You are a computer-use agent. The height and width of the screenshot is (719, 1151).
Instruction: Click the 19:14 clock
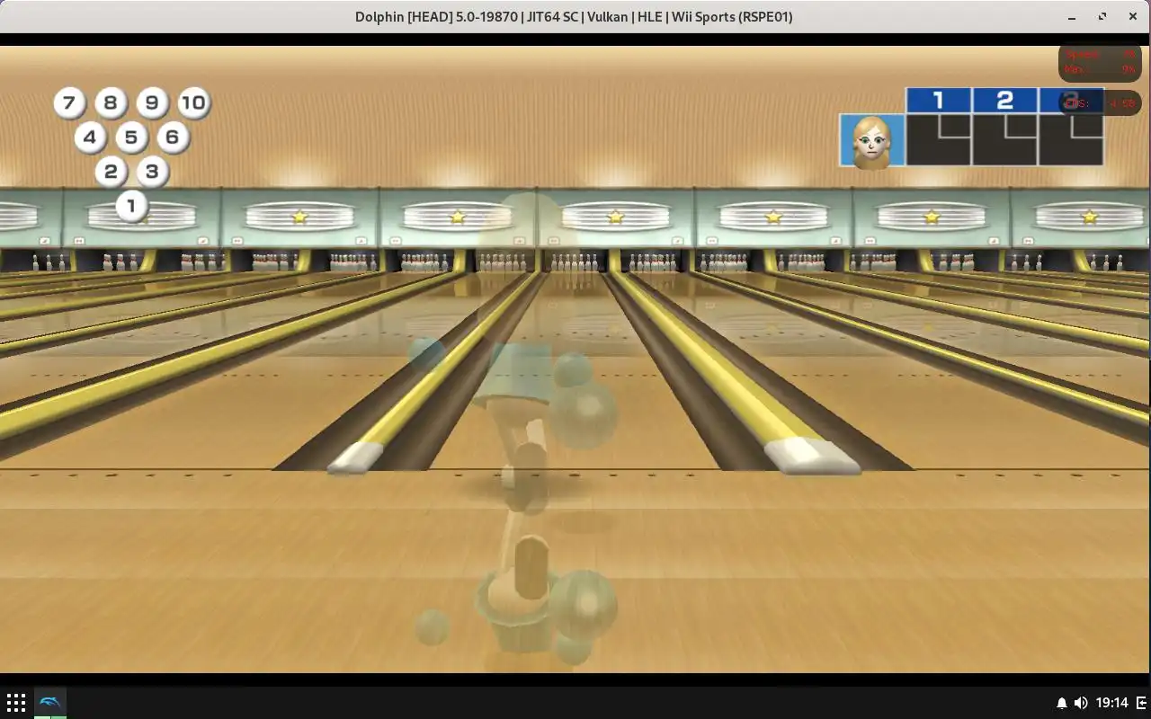[x=1112, y=703]
